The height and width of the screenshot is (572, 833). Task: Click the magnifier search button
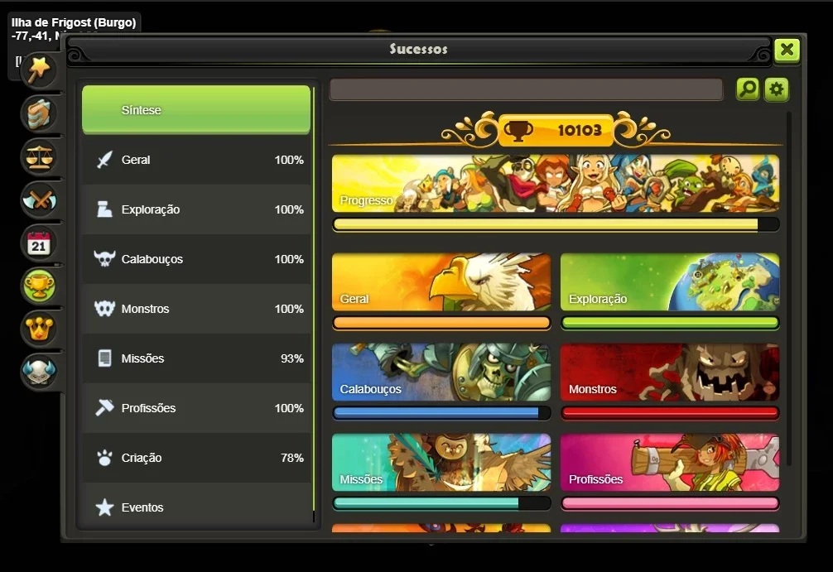(748, 89)
